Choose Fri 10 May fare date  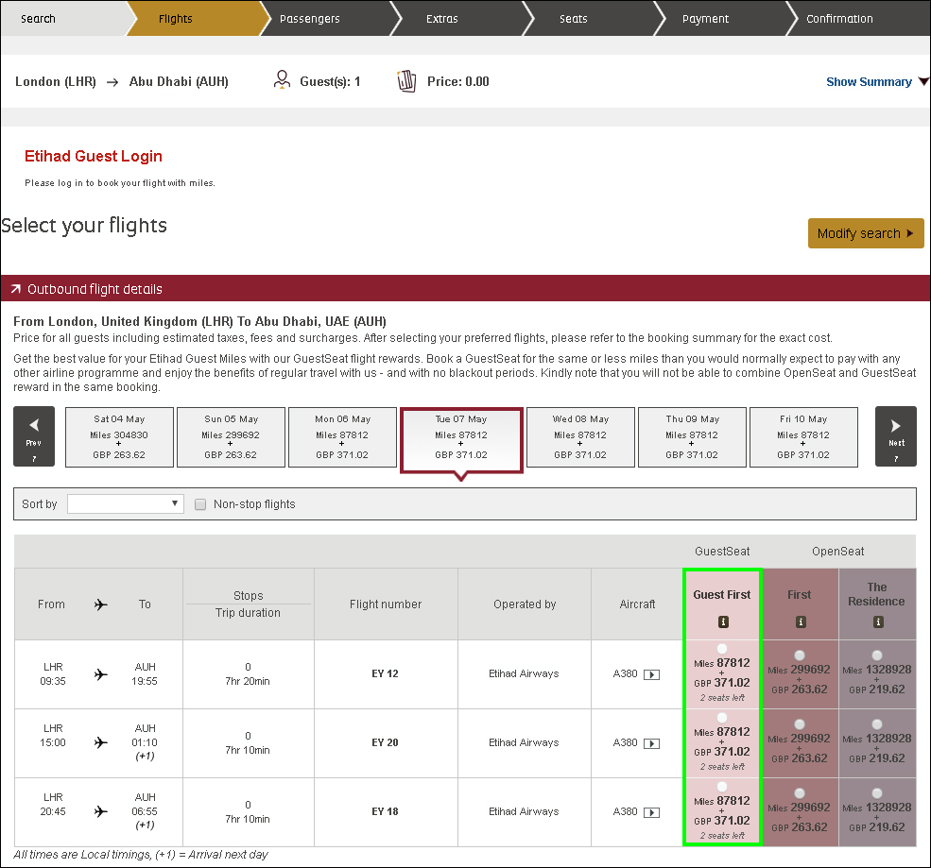tap(804, 437)
